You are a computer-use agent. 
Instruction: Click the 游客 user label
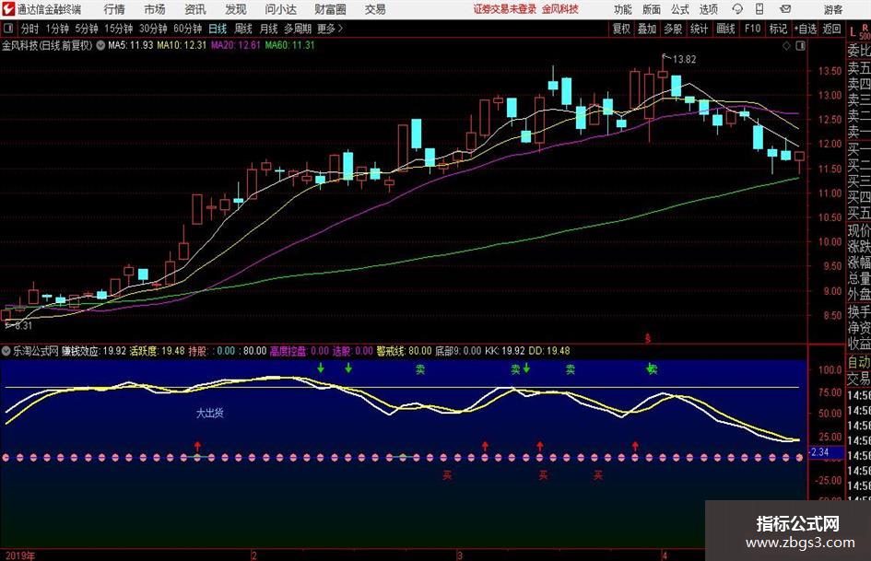[x=832, y=9]
